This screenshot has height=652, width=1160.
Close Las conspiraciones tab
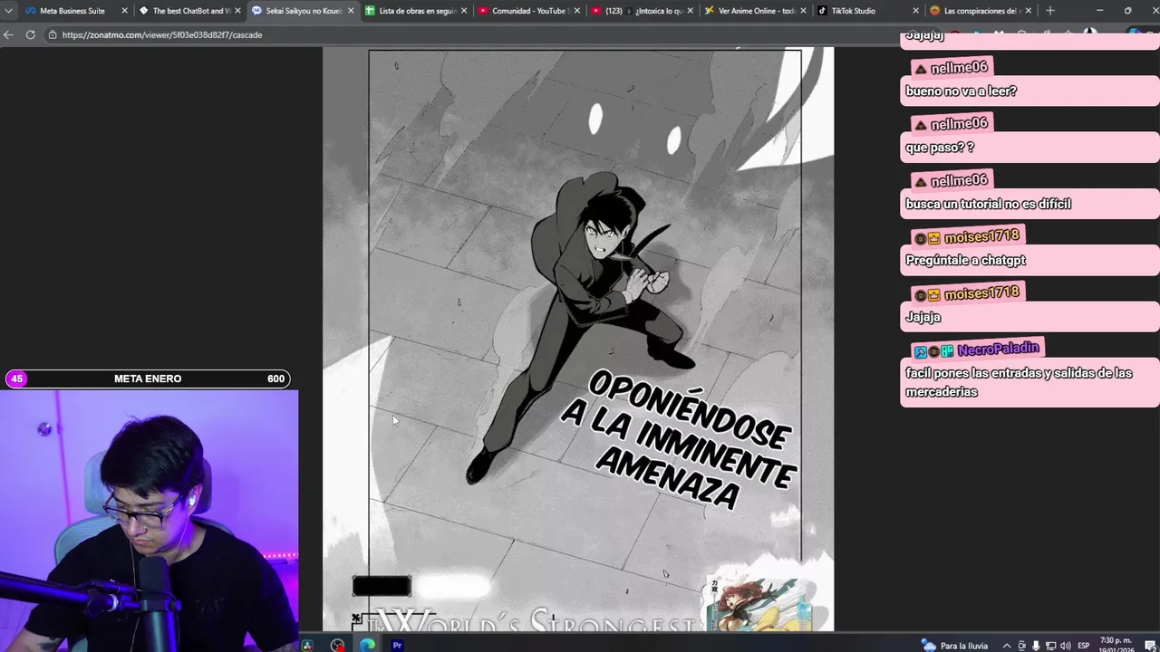point(1029,11)
